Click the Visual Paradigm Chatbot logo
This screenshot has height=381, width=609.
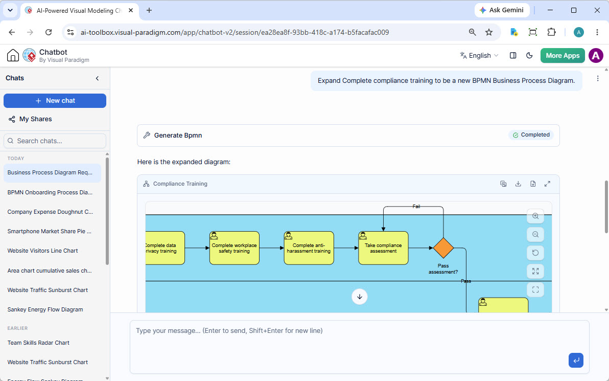29,56
